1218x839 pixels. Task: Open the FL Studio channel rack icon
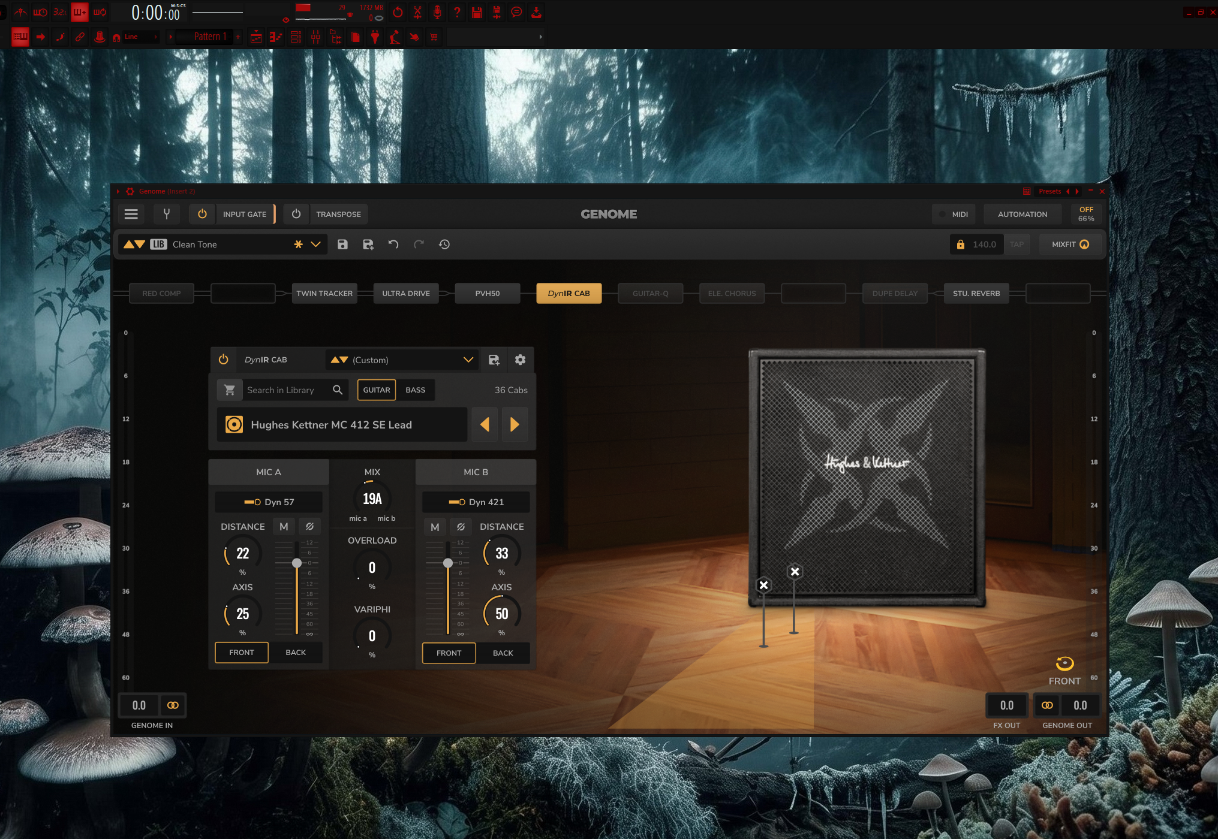coord(296,37)
